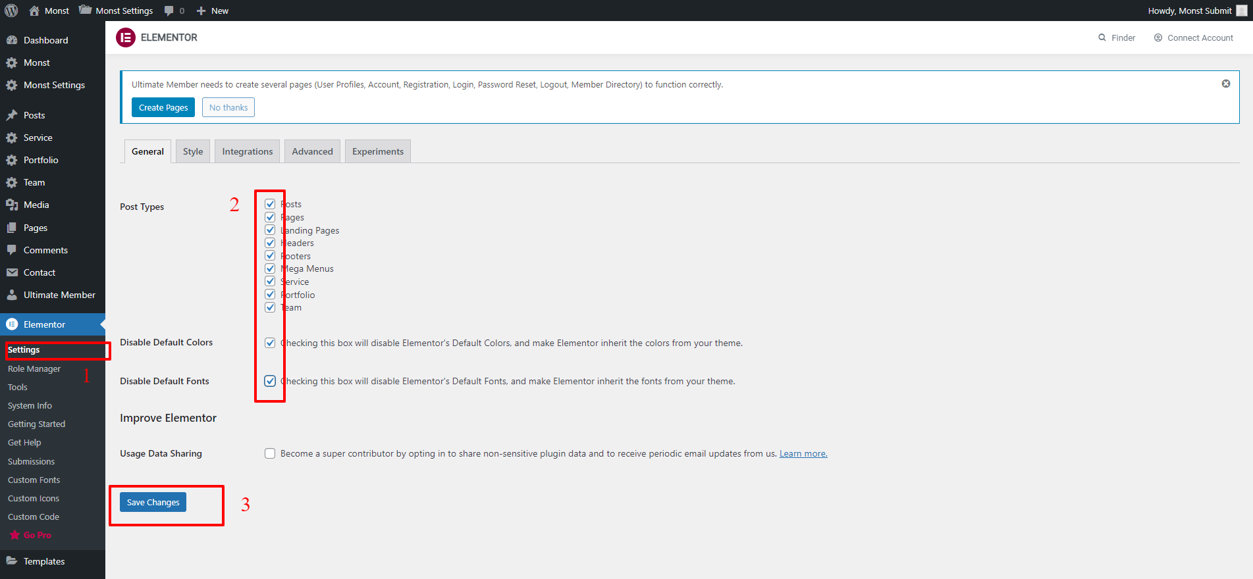This screenshot has width=1253, height=579.
Task: Open the Experiments tab
Action: (377, 151)
